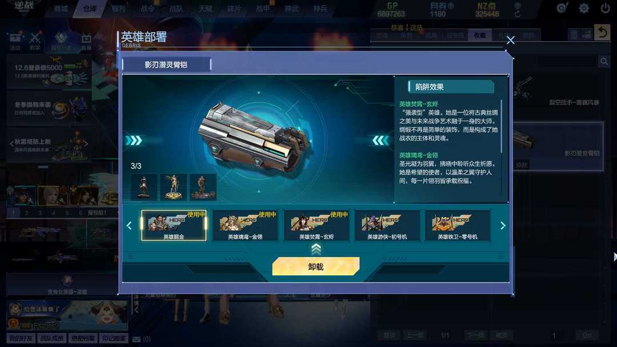The image size is (617, 347).
Task: Close the 英雄部署 dialog with X
Action: pyautogui.click(x=510, y=40)
